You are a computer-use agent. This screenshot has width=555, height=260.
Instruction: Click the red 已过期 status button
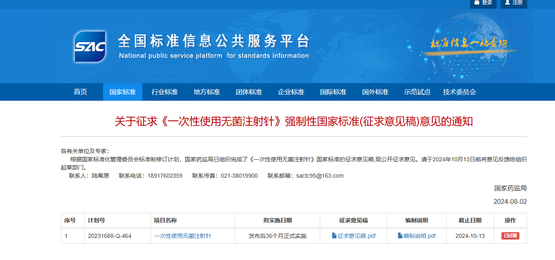[x=510, y=235]
